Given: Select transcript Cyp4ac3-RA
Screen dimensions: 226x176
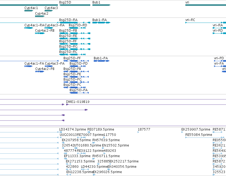Looking at the screenshot, I should (49, 28).
